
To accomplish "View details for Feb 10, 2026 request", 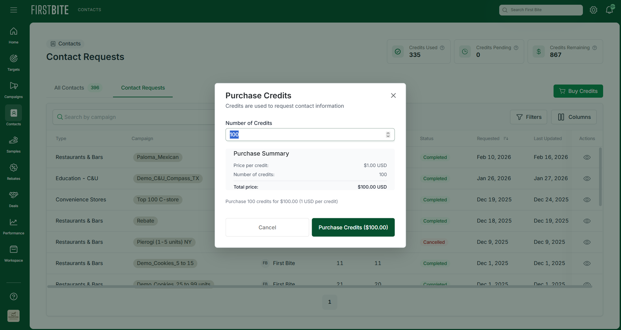I will click(x=587, y=157).
